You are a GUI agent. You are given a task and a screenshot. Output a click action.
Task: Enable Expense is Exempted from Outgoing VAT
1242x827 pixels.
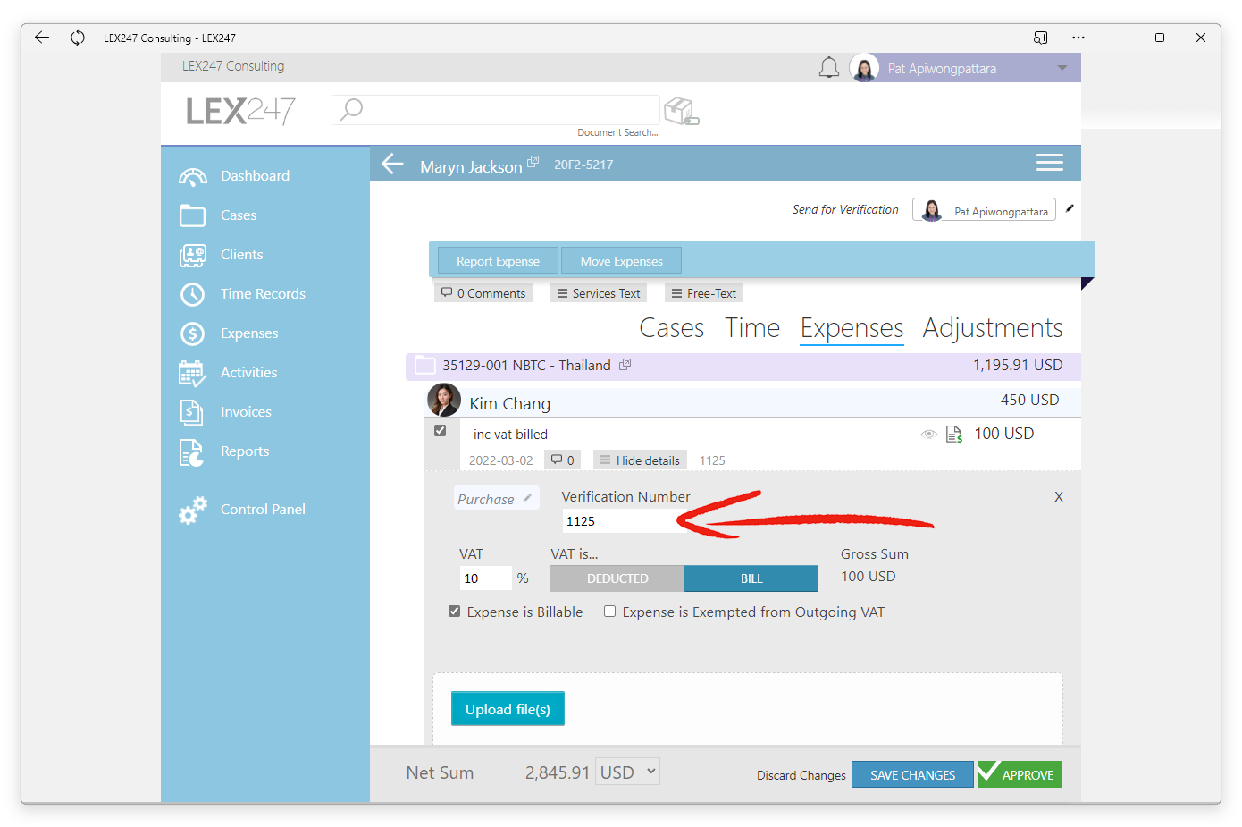pos(609,612)
